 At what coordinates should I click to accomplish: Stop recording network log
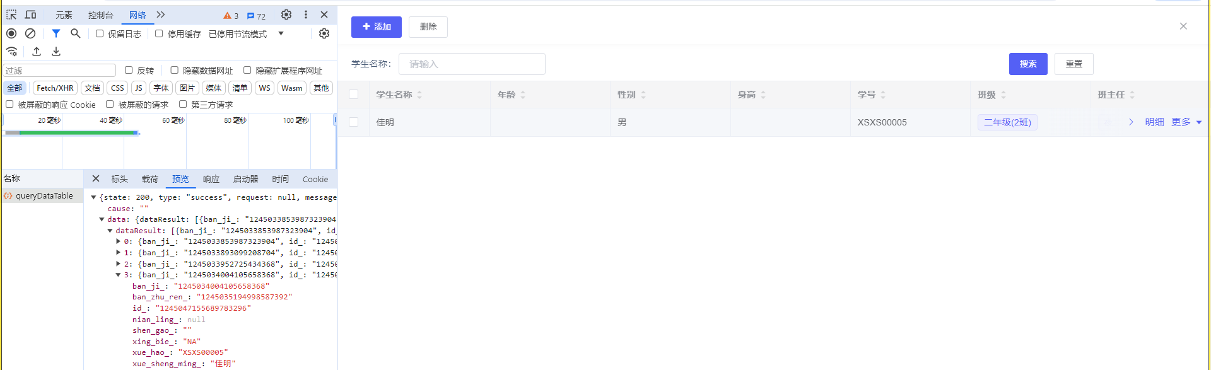[11, 33]
